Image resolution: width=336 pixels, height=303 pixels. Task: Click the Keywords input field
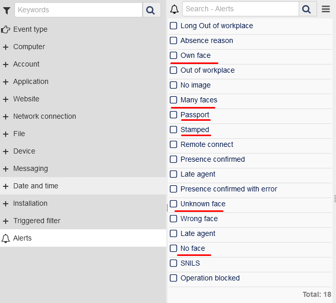[78, 10]
